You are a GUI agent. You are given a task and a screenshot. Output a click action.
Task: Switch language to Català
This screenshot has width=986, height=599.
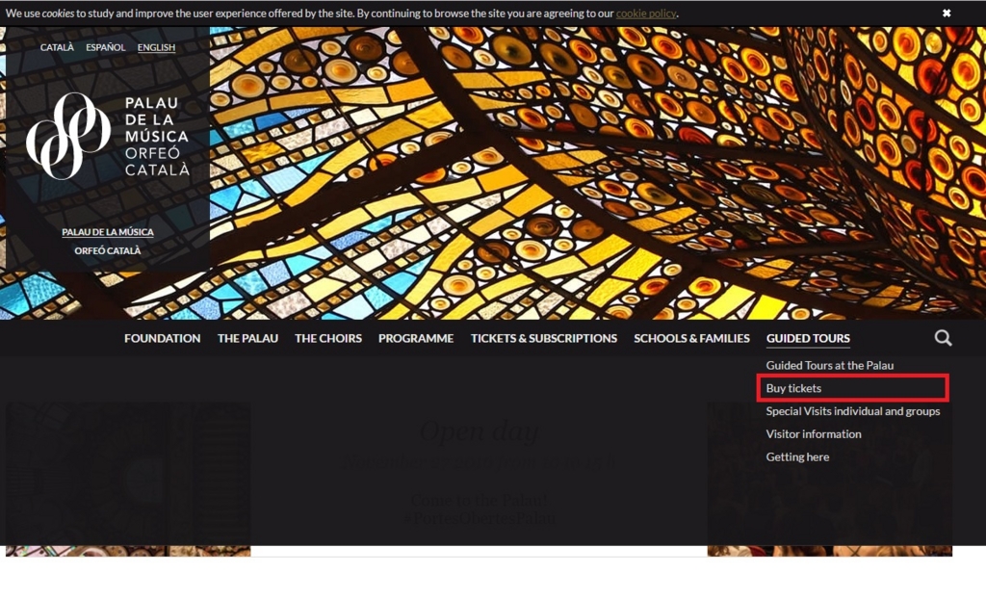pos(57,47)
